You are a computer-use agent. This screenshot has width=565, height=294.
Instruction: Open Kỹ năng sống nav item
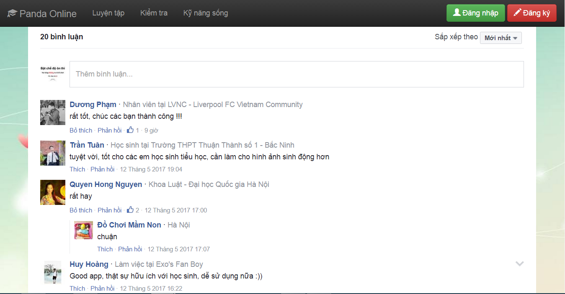206,13
